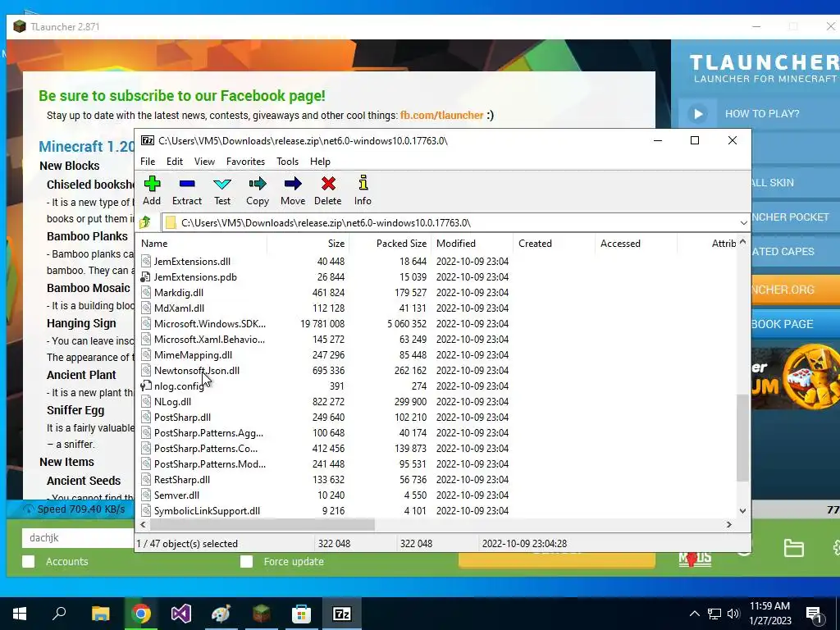Viewport: 840px width, 630px height.
Task: Click the network tray icon
Action: [x=714, y=614]
